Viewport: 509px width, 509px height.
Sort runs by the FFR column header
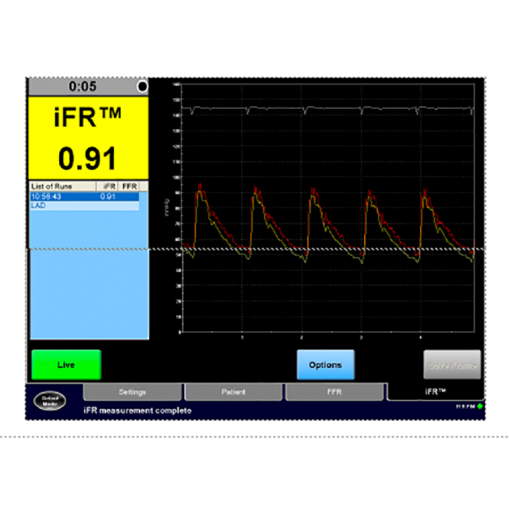pos(128,186)
